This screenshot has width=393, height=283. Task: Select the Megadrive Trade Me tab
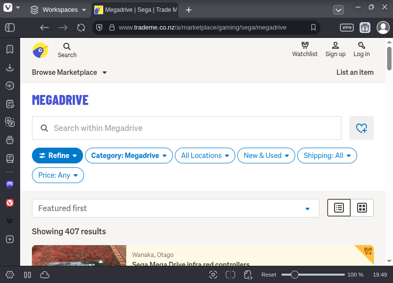coord(135,10)
